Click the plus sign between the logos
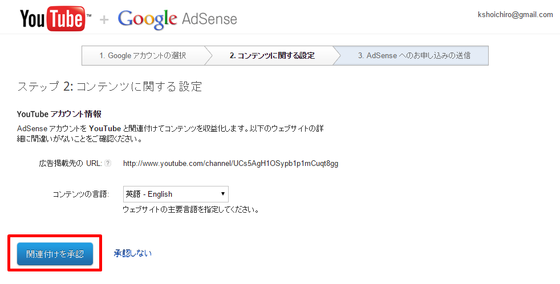This screenshot has height=284, width=560. [104, 19]
